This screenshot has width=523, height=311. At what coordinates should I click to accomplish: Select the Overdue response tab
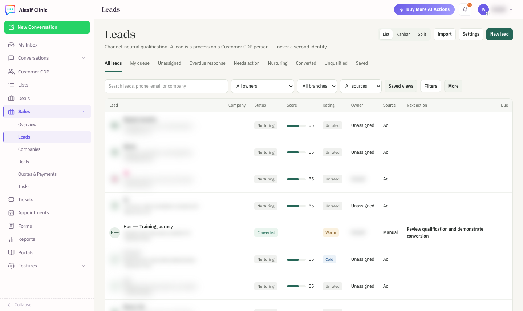(x=207, y=63)
